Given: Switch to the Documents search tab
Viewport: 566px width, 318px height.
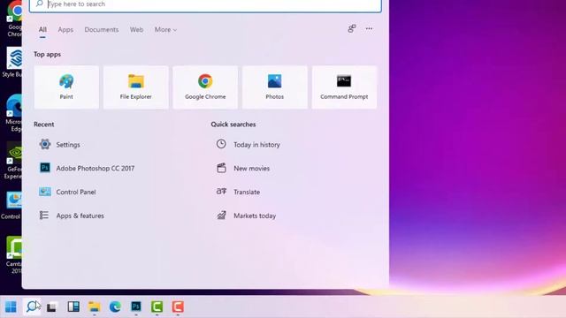Looking at the screenshot, I should (x=102, y=30).
